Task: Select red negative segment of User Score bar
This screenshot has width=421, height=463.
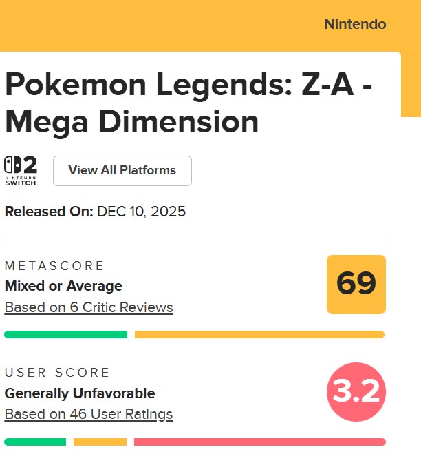Action: click(259, 442)
